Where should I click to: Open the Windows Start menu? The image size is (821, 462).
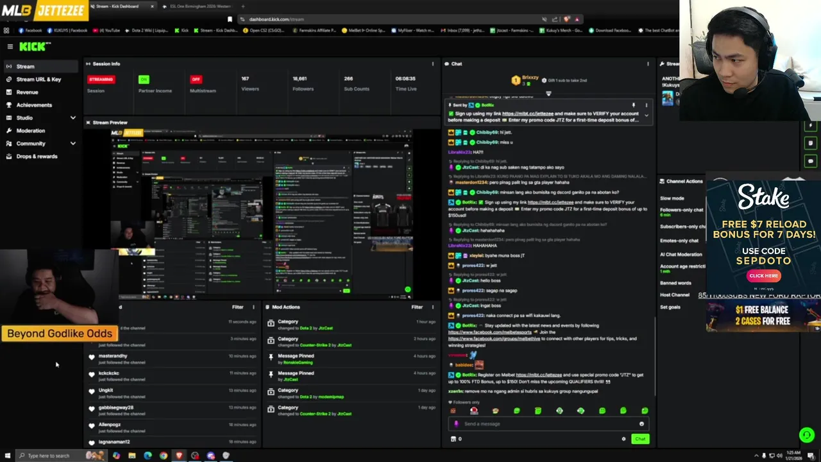point(6,456)
